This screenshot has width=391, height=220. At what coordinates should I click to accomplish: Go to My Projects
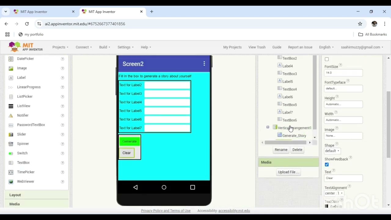(232, 47)
